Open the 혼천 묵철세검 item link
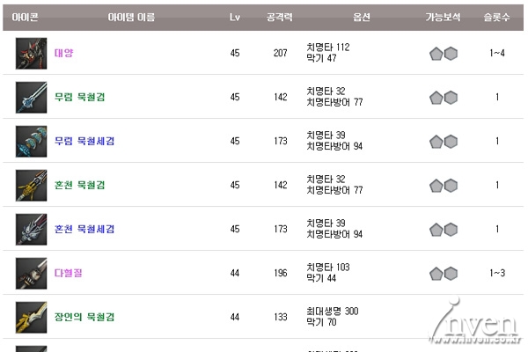 coord(84,229)
